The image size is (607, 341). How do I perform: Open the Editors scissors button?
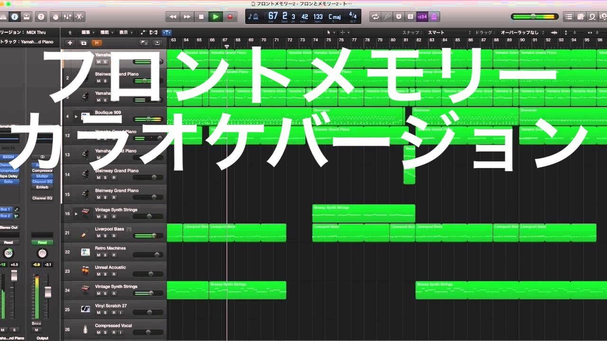click(79, 17)
